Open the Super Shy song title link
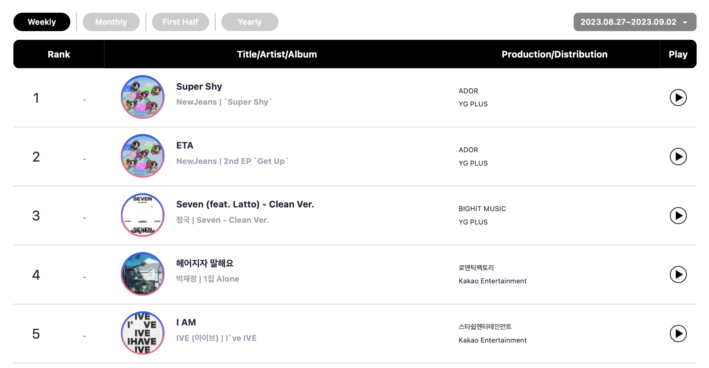 click(199, 87)
